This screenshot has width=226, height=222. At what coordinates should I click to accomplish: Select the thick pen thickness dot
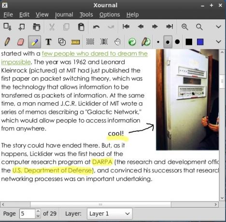[x=177, y=42]
